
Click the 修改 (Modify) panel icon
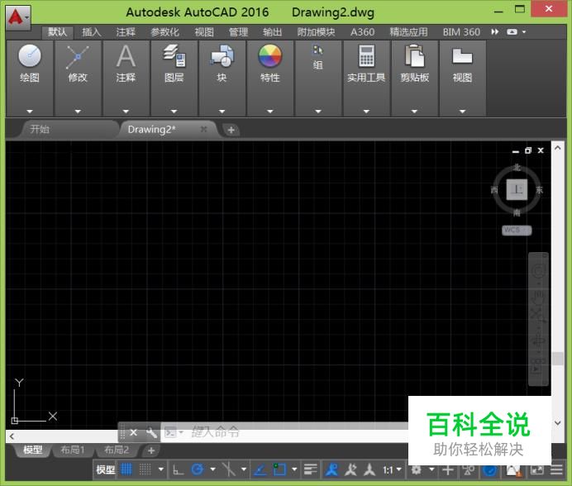pyautogui.click(x=78, y=56)
